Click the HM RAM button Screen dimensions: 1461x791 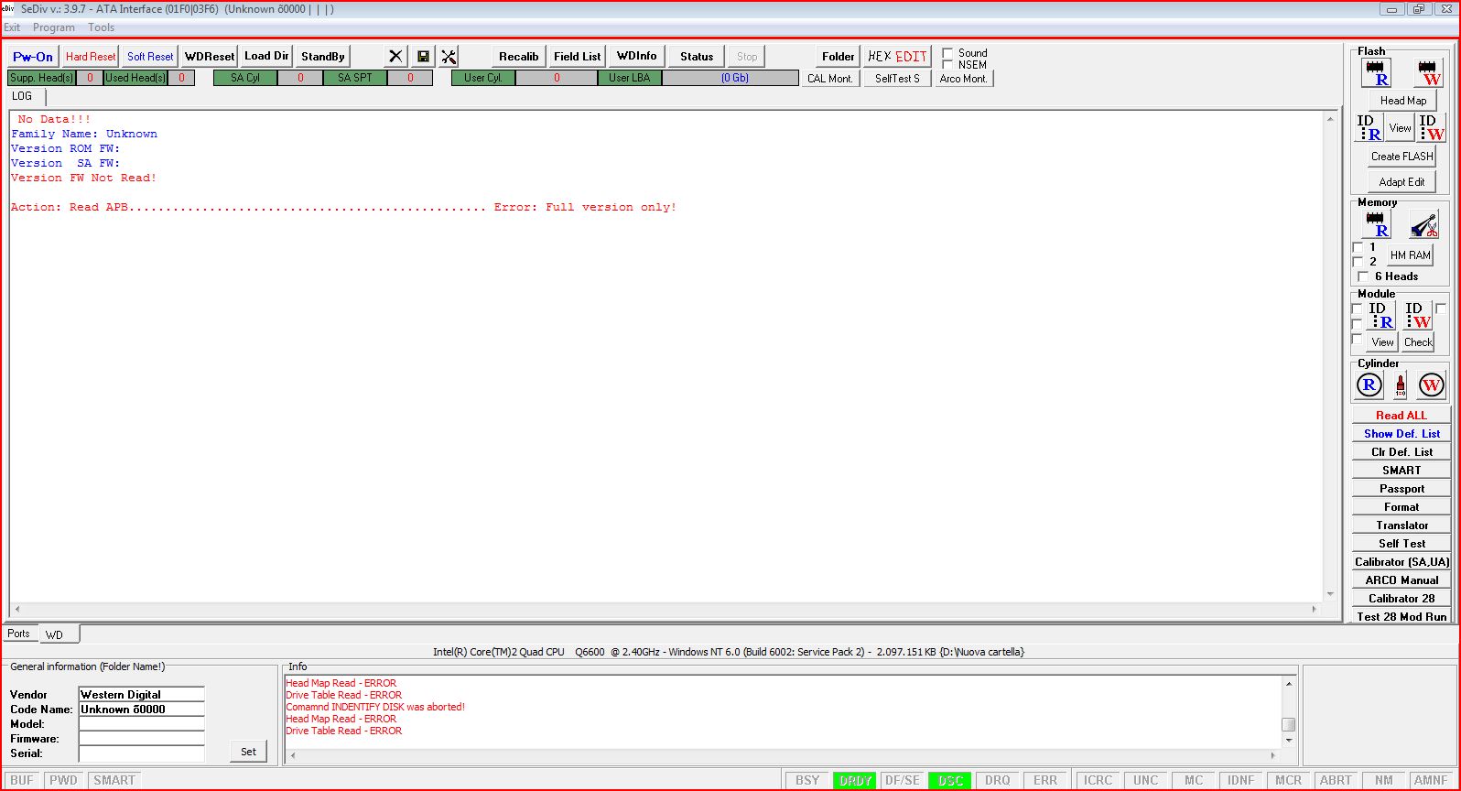coord(1411,255)
